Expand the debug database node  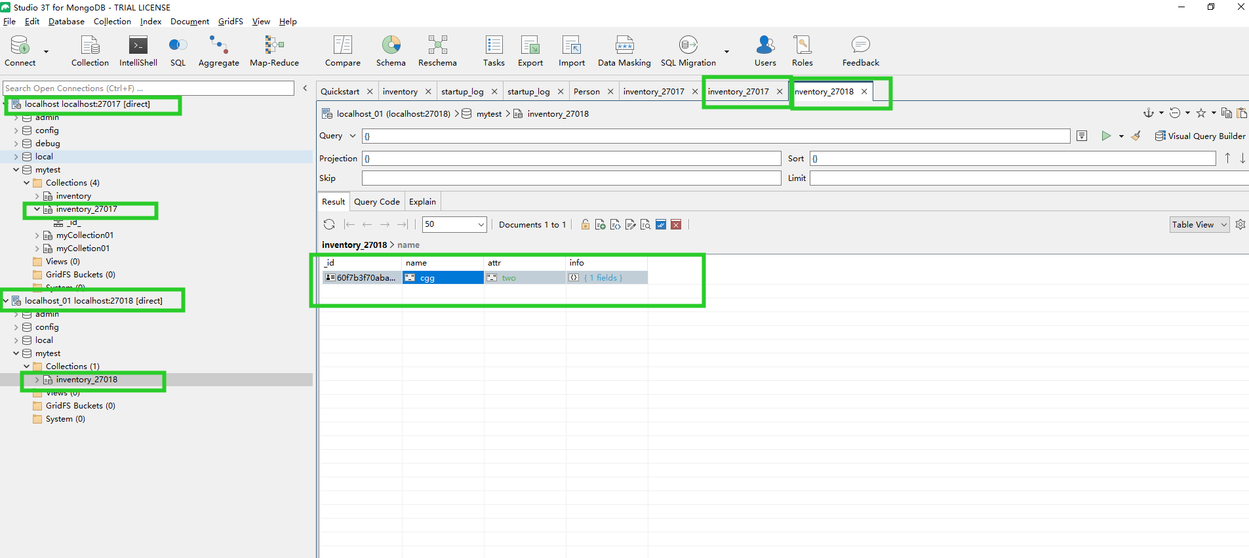coord(16,144)
